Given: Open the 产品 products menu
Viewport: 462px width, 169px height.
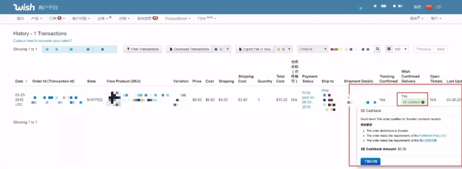Looking at the screenshot, I should pos(36,18).
